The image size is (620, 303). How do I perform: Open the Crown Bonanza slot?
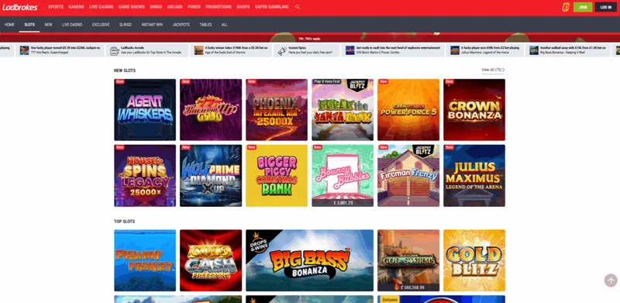474,109
